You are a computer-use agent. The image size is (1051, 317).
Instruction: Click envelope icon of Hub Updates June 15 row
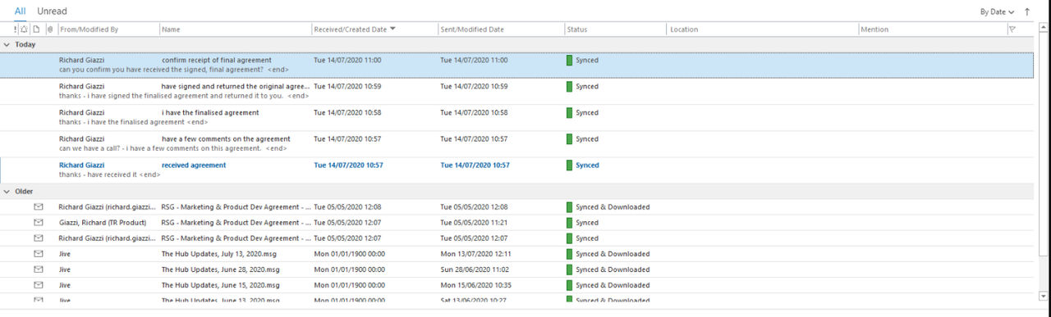[x=38, y=285]
